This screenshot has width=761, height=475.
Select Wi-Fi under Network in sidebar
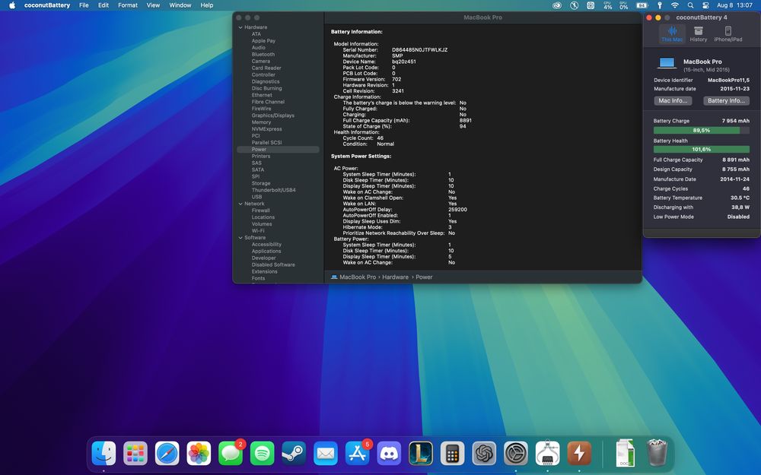tap(258, 231)
